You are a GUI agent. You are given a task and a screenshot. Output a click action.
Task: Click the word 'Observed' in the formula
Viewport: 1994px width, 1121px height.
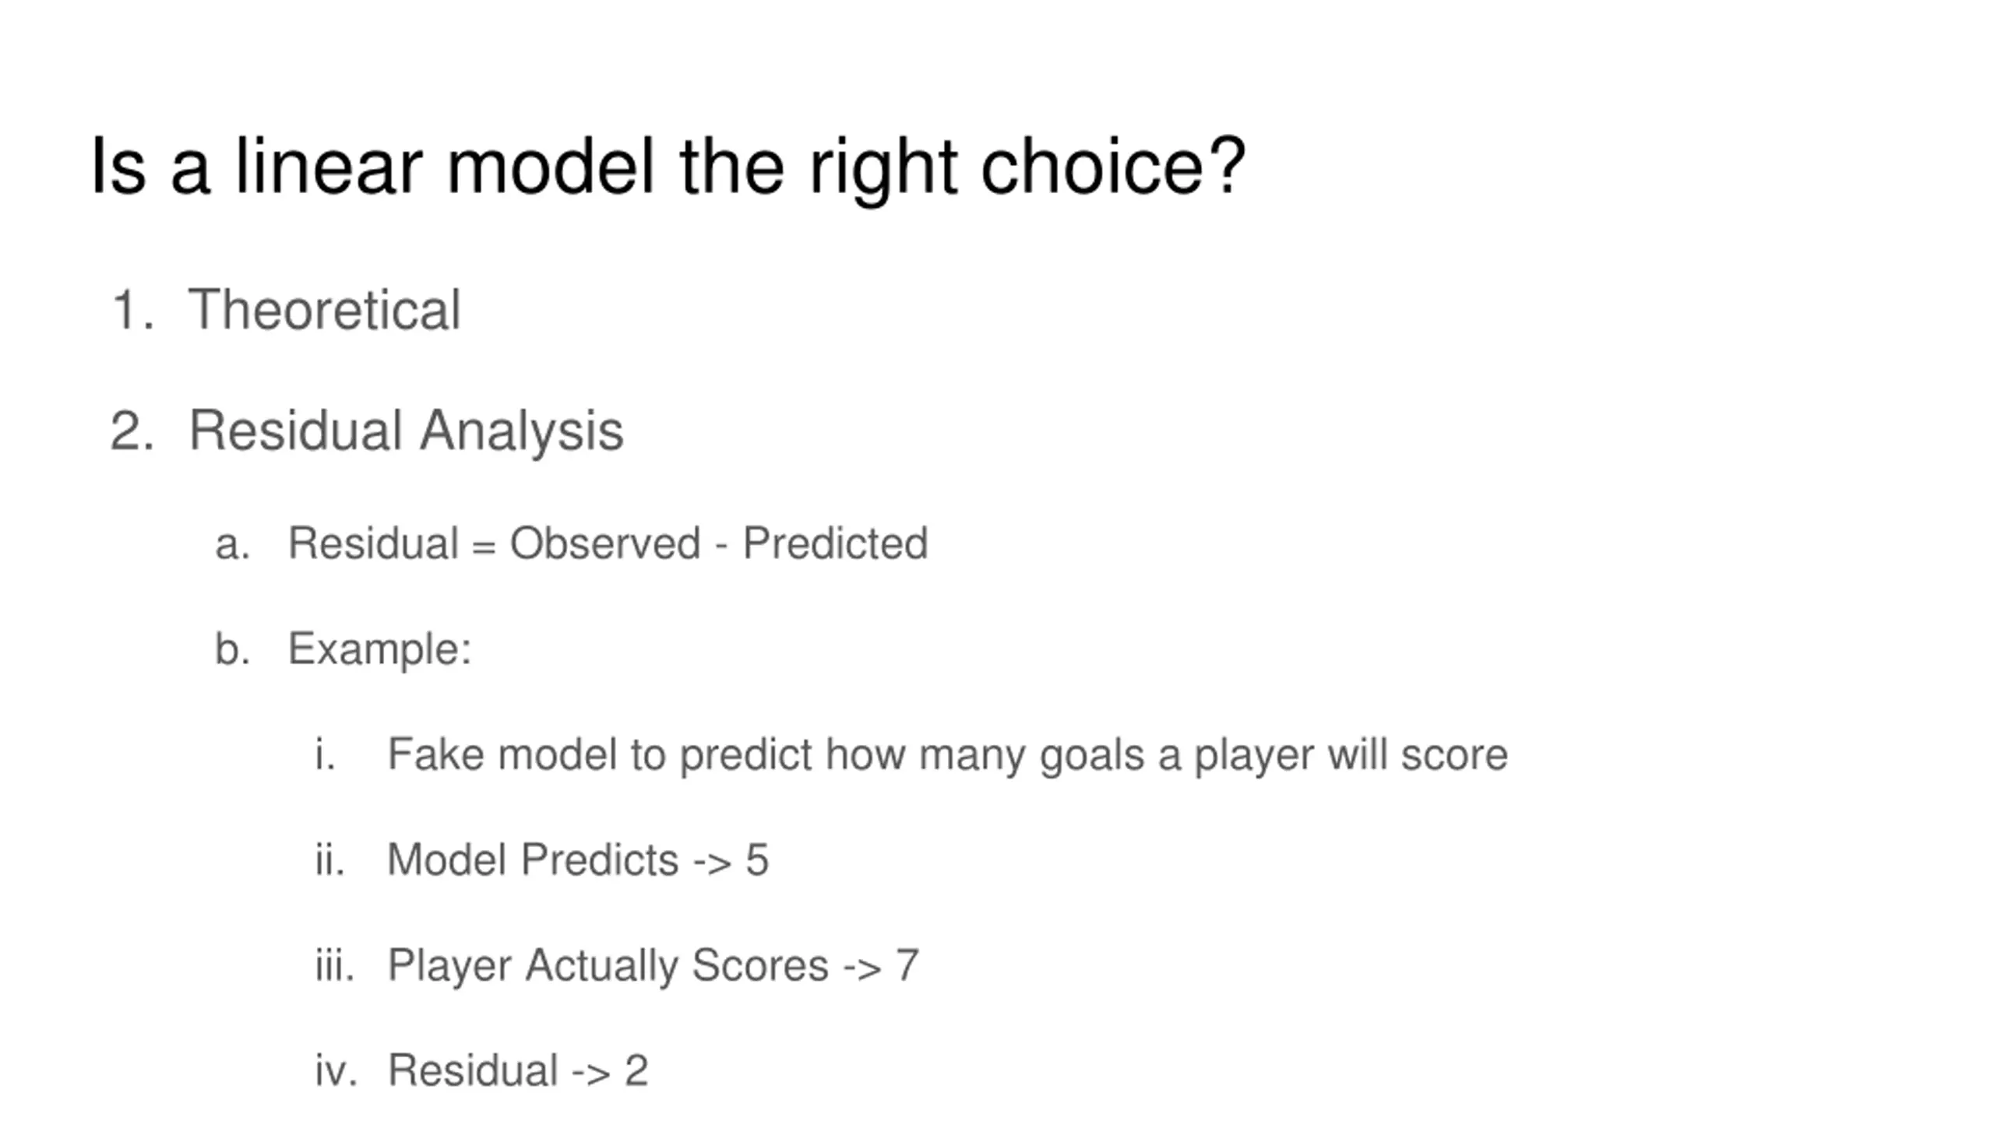605,543
